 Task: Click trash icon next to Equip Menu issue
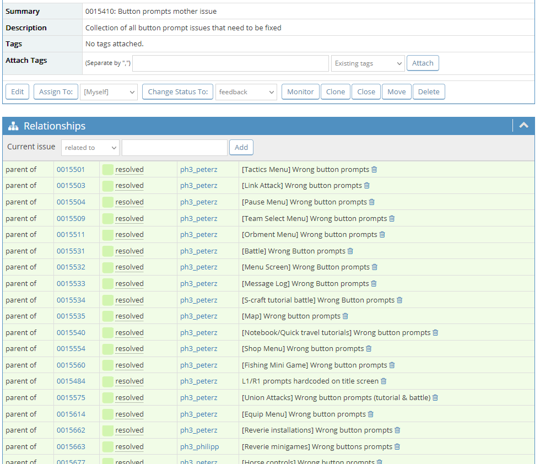coord(370,414)
